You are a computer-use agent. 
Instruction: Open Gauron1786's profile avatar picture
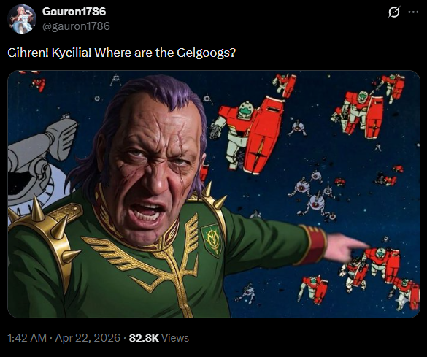(22, 19)
